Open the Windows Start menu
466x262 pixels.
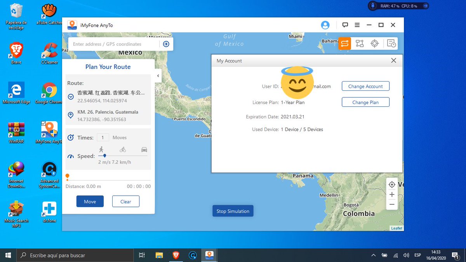(8, 255)
